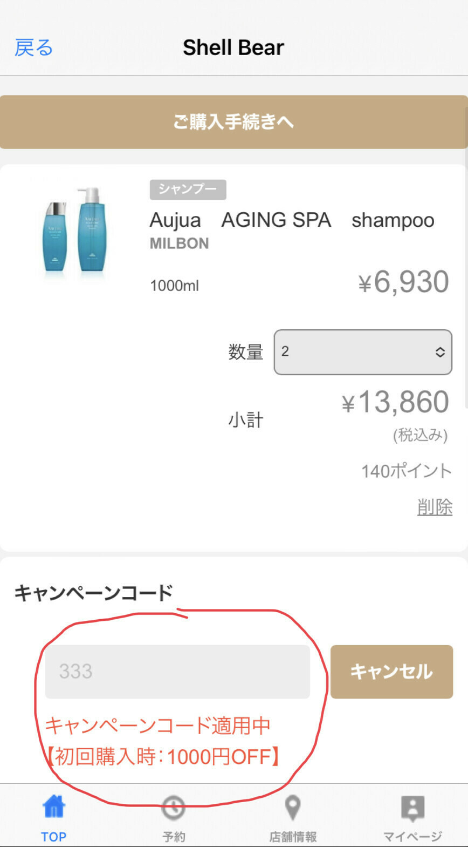
Task: Open the 予約 clock icon
Action: tap(173, 808)
